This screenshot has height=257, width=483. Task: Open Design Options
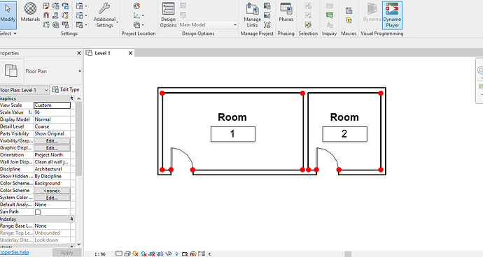point(168,15)
